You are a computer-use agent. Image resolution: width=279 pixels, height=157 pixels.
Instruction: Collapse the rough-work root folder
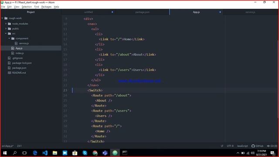[x=2, y=18]
